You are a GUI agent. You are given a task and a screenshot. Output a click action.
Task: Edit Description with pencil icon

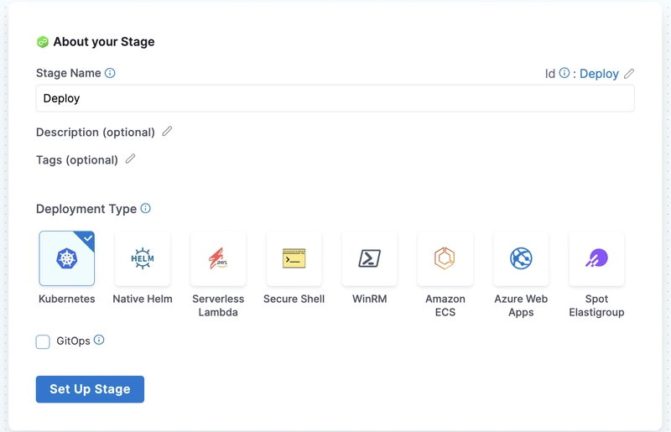167,131
